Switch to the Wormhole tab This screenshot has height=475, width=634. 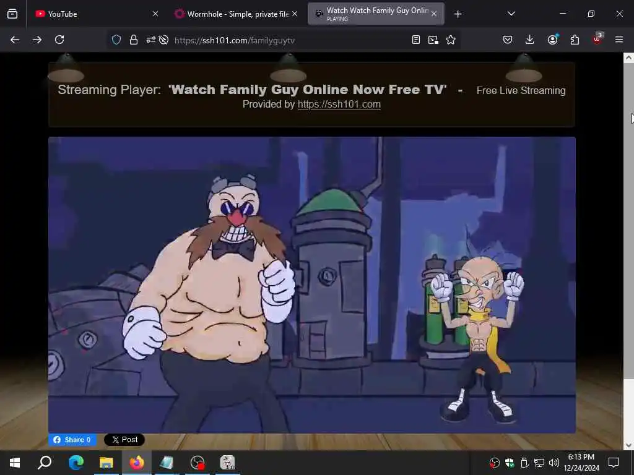(237, 14)
